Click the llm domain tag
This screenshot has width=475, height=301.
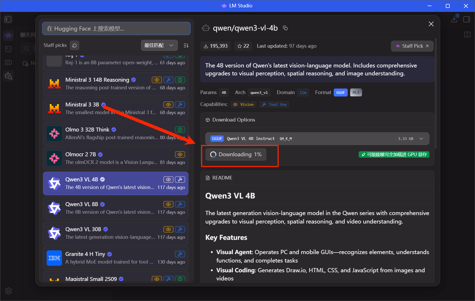click(x=303, y=93)
